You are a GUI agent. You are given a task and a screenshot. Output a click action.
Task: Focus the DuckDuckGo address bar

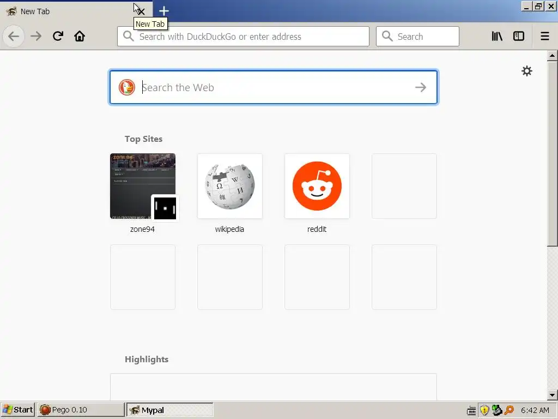243,37
